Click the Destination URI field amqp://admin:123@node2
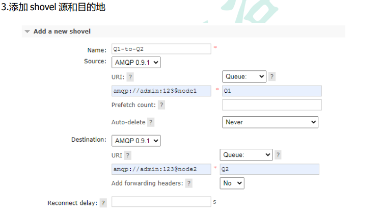Image resolution: width=383 pixels, height=215 pixels. pyautogui.click(x=161, y=169)
